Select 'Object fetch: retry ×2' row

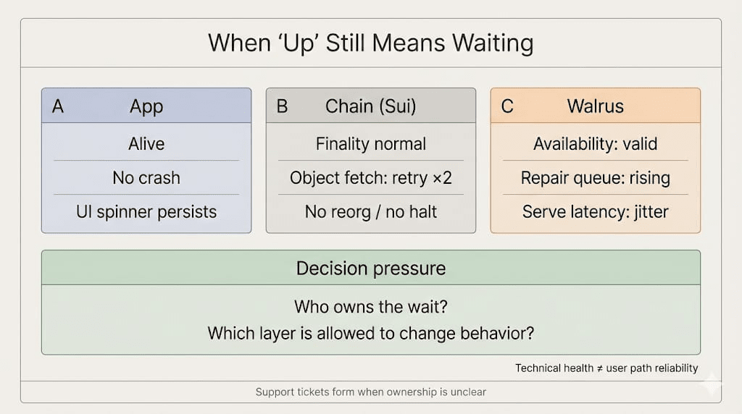[371, 177]
